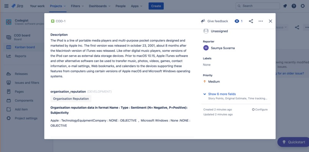The width and height of the screenshot is (309, 152).
Task: Click the Quickstart lightbulb icon
Action: pyautogui.click(x=284, y=142)
